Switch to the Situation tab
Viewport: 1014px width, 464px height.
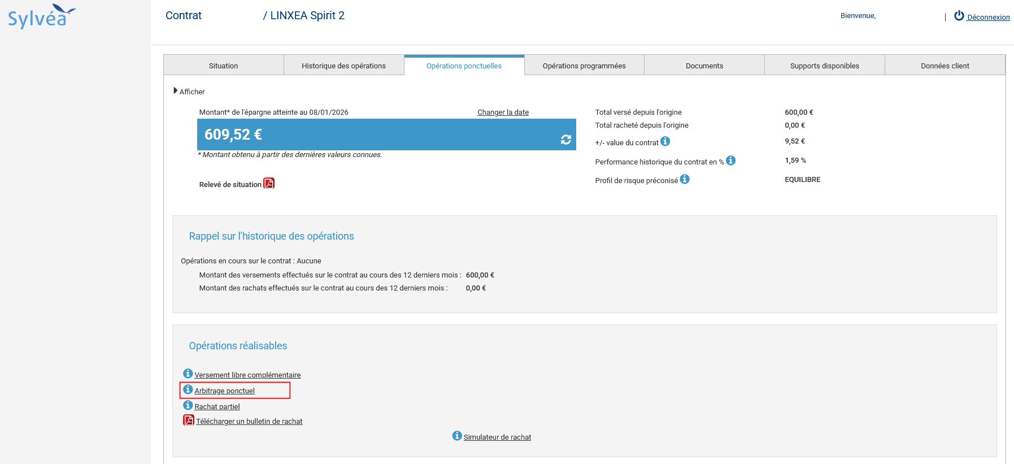(x=223, y=66)
